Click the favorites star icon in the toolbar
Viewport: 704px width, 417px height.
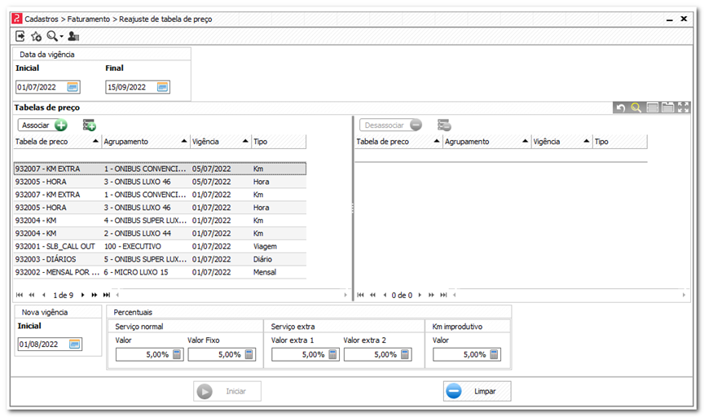click(37, 37)
